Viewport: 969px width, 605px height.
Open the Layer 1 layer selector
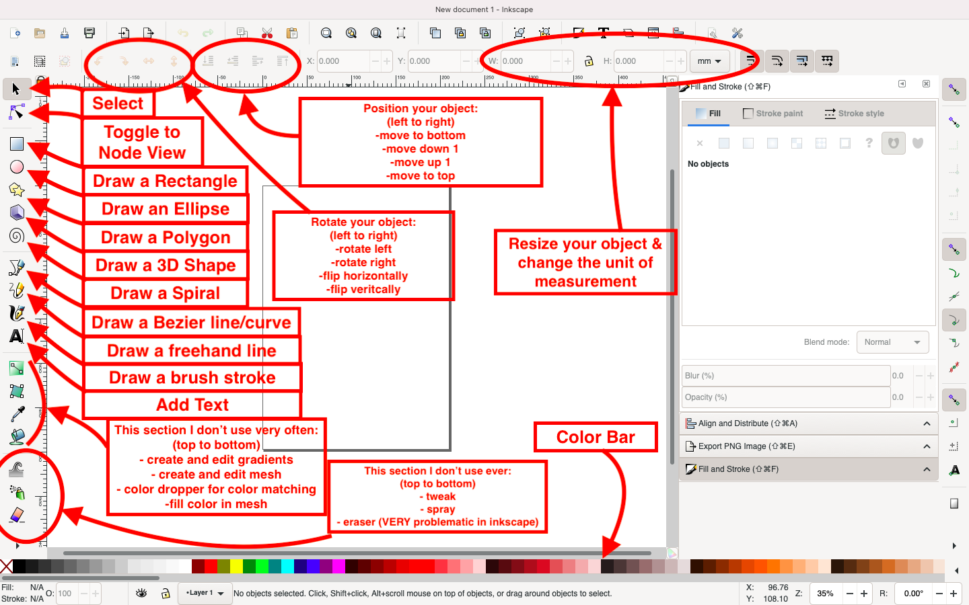tap(205, 593)
